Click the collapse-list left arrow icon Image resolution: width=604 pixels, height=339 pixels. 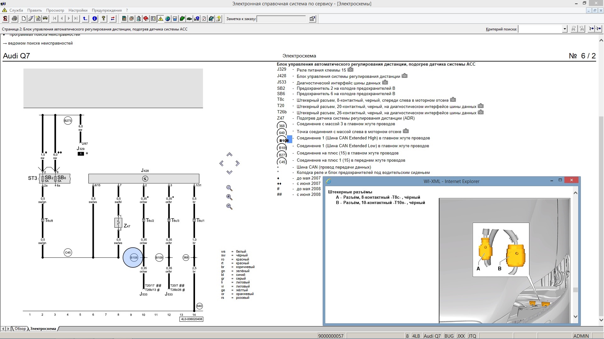coord(591,29)
